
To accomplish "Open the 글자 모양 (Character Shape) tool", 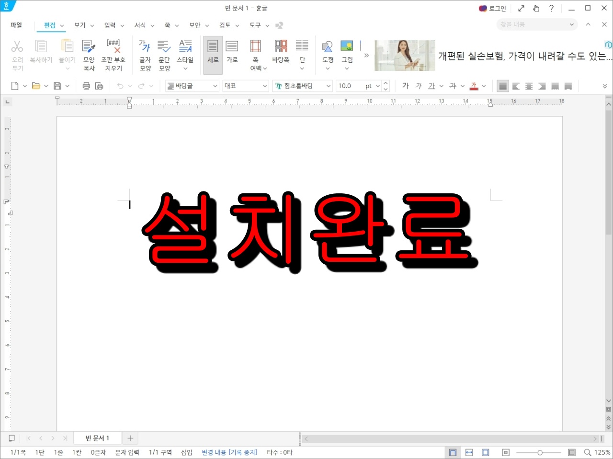I will coord(145,53).
